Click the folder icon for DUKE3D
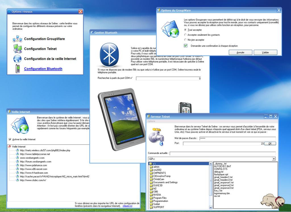Viewport: 291px width, 212px height. coord(151,185)
